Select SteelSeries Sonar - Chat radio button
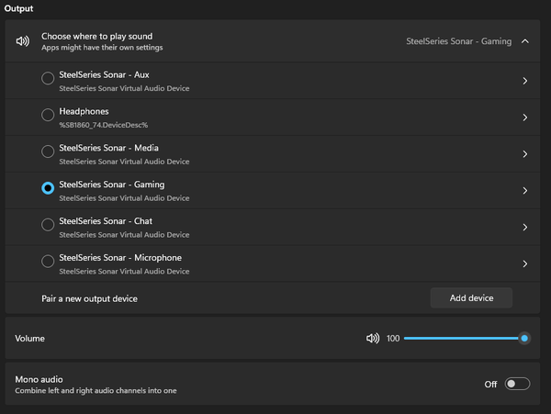 [x=48, y=224]
